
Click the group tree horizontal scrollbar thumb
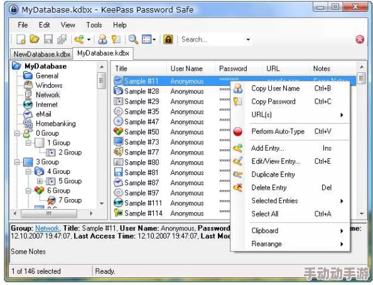coord(49,213)
